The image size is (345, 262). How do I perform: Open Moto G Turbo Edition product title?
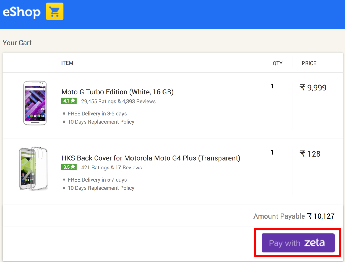coord(118,92)
